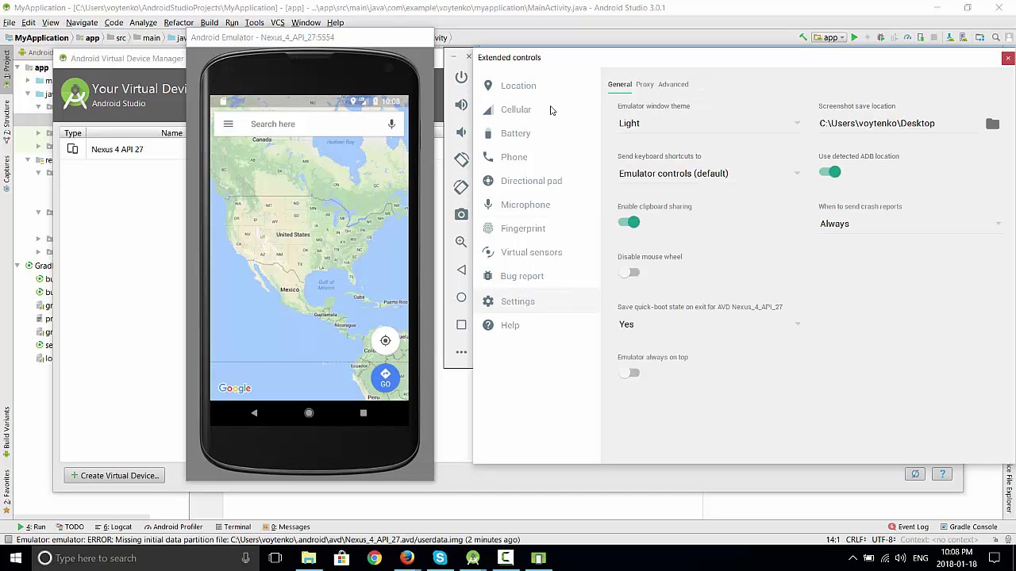This screenshot has width=1016, height=571.
Task: Open the app run configuration dropdown
Action: (830, 37)
